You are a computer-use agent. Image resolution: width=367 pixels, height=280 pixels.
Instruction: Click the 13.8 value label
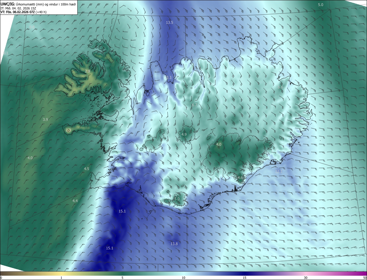[x=174, y=244]
